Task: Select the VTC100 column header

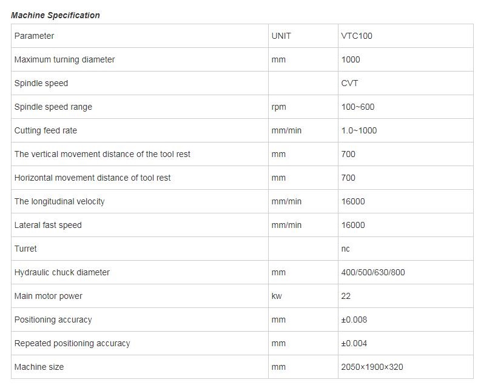Action: (x=357, y=36)
